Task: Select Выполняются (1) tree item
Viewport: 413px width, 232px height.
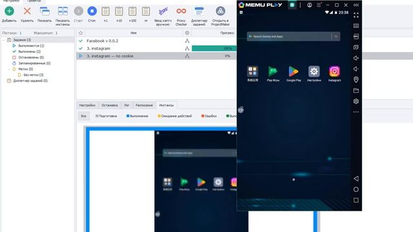Action: (x=31, y=46)
